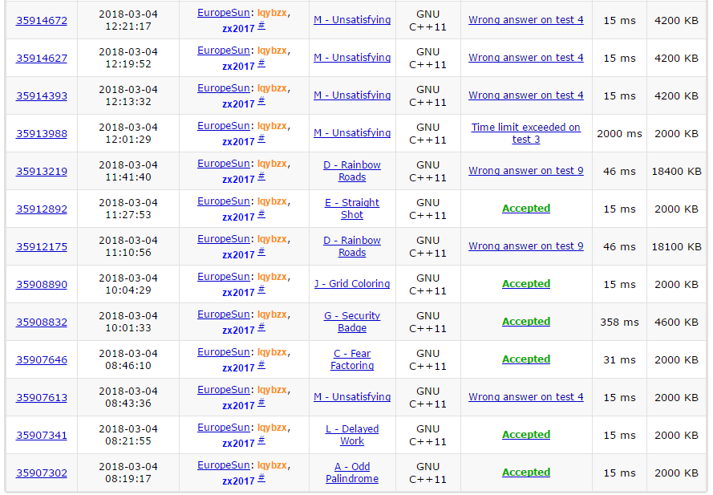Click the # icon in submission 35907646 row
Viewport: 713px width, 495px height.
click(261, 366)
